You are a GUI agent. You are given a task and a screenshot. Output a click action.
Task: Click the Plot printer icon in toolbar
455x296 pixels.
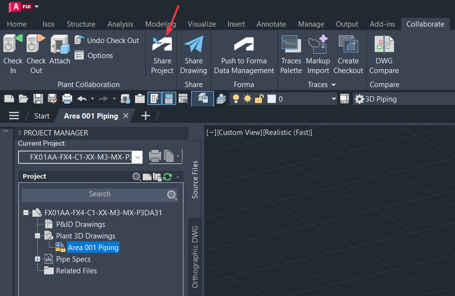coord(67,99)
